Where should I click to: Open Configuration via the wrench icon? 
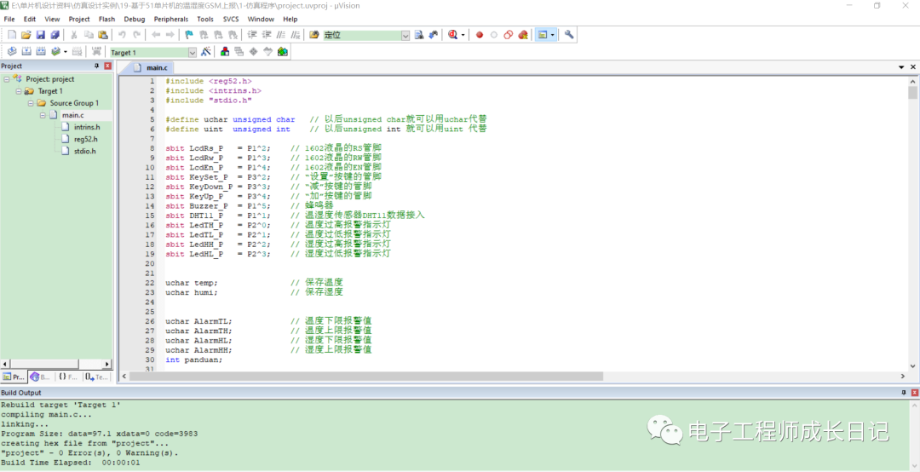569,35
